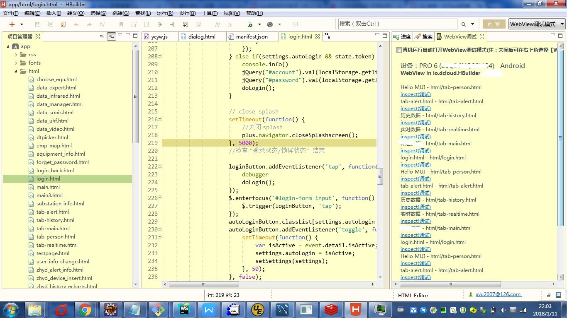Screen dimensions: 567x318
Task: Open the 运行(R) menu
Action: (x=165, y=13)
